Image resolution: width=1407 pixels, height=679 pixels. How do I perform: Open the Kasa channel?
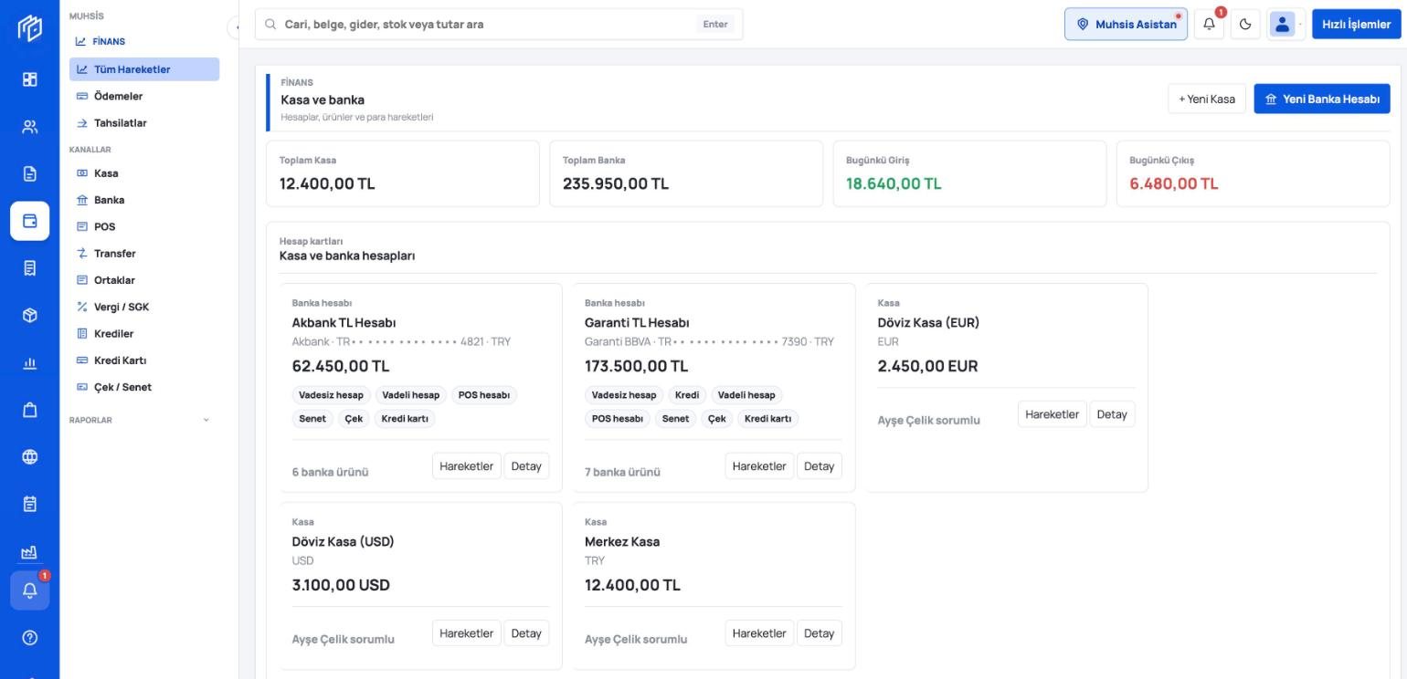pyautogui.click(x=144, y=173)
